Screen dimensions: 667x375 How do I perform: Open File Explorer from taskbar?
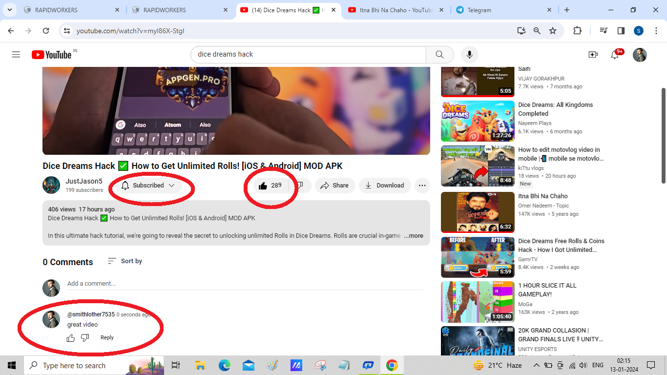(200, 365)
